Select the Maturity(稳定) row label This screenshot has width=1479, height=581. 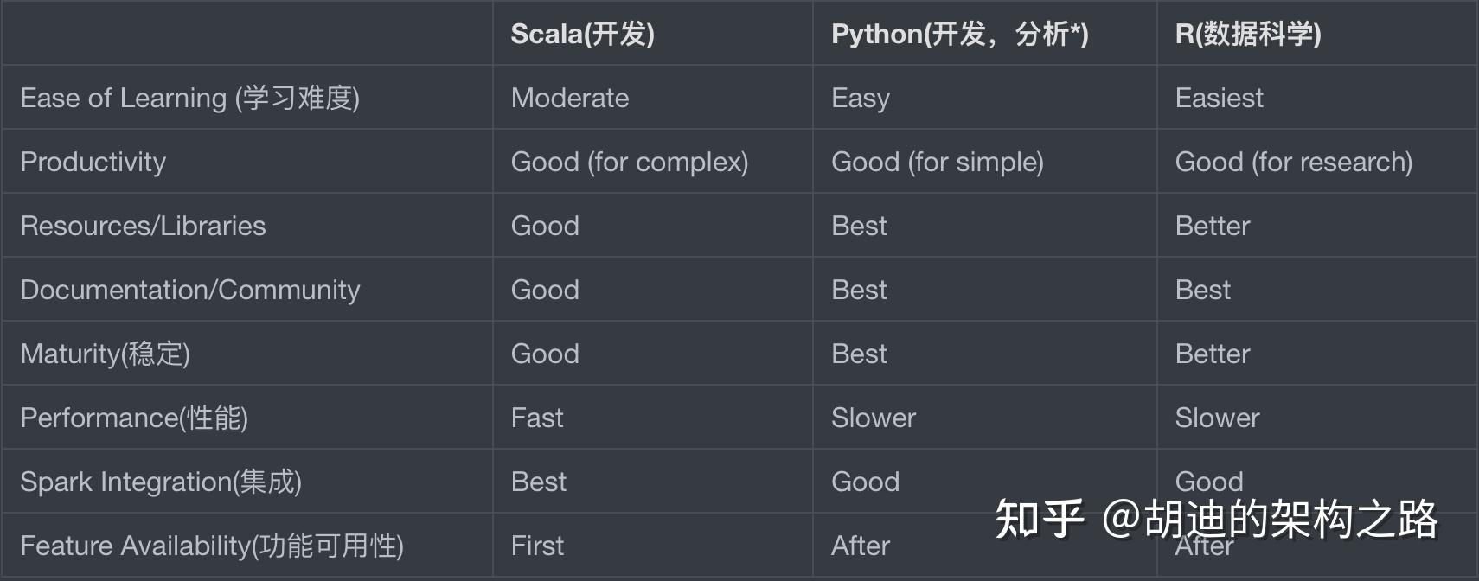point(105,354)
